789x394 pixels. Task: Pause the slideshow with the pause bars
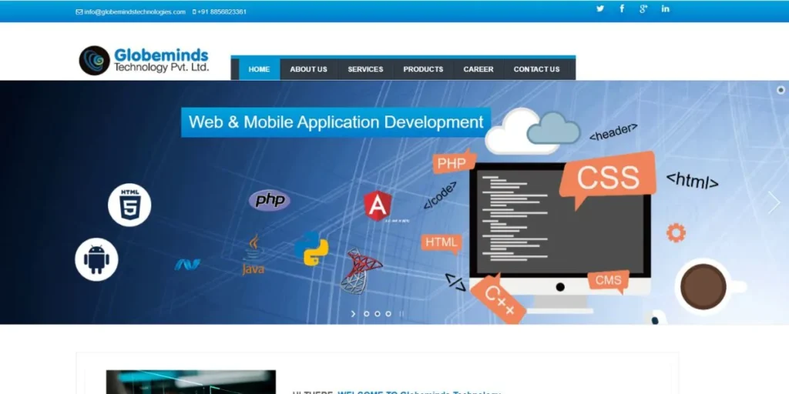(401, 314)
